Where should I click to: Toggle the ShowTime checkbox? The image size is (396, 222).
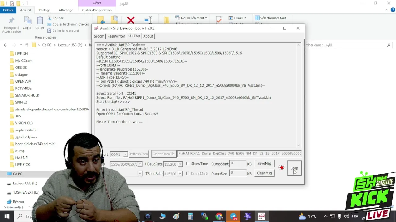(x=187, y=164)
